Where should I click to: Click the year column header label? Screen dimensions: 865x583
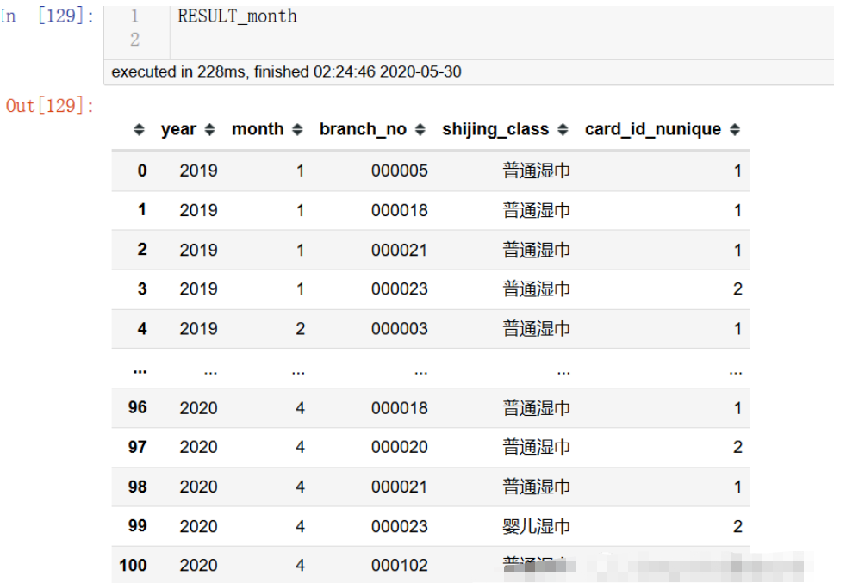(x=178, y=130)
